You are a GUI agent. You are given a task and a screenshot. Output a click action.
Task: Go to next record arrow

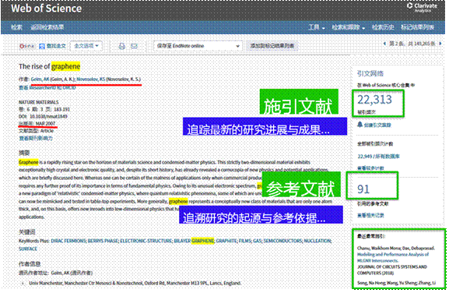pyautogui.click(x=440, y=44)
